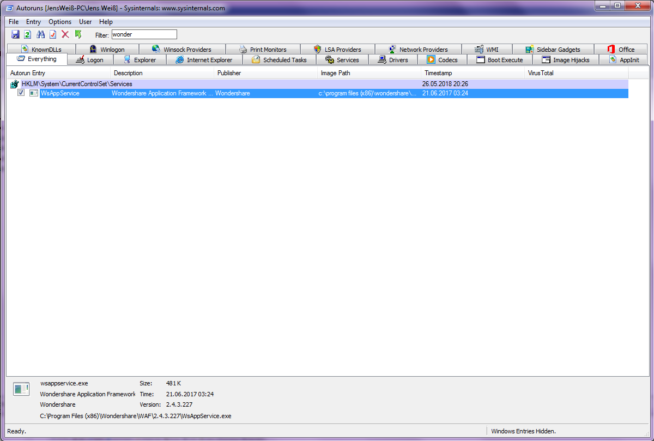The height and width of the screenshot is (441, 654).
Task: Switch to the LSA Providers tab
Action: 337,49
